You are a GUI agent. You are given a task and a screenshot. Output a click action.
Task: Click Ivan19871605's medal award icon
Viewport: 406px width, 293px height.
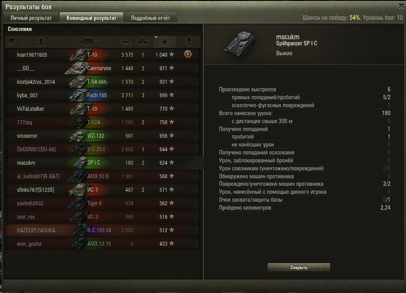[188, 54]
